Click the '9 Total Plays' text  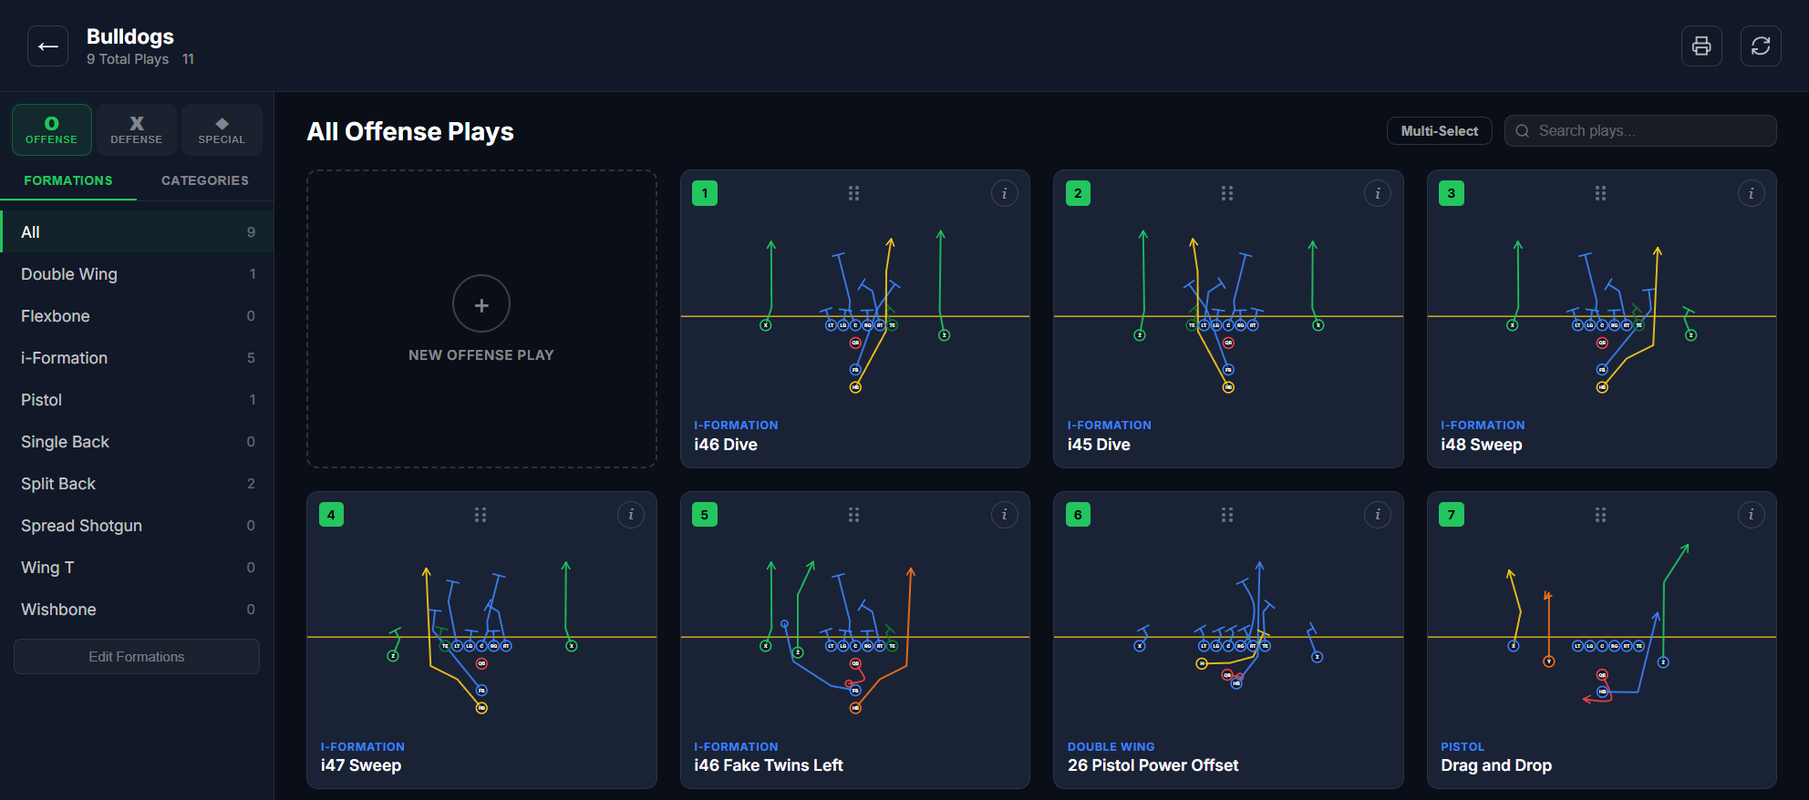click(x=128, y=59)
